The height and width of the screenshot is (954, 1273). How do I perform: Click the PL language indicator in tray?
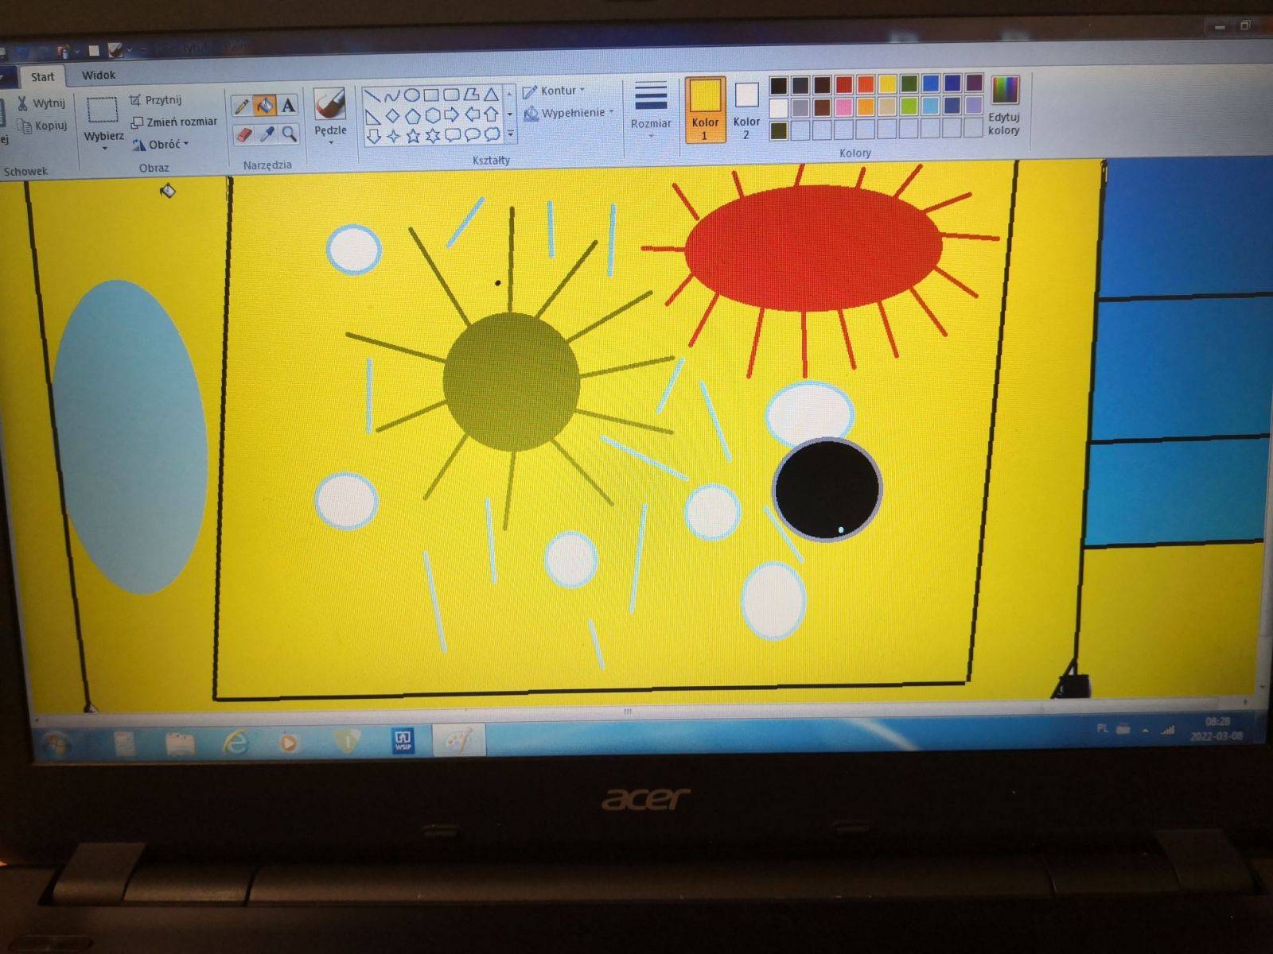(x=1103, y=728)
